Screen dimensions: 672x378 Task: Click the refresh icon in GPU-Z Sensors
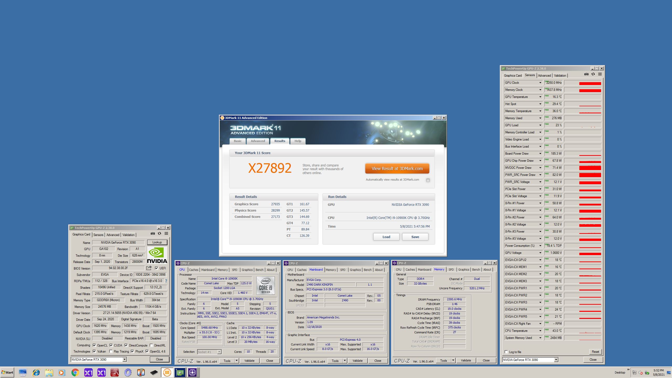593,74
